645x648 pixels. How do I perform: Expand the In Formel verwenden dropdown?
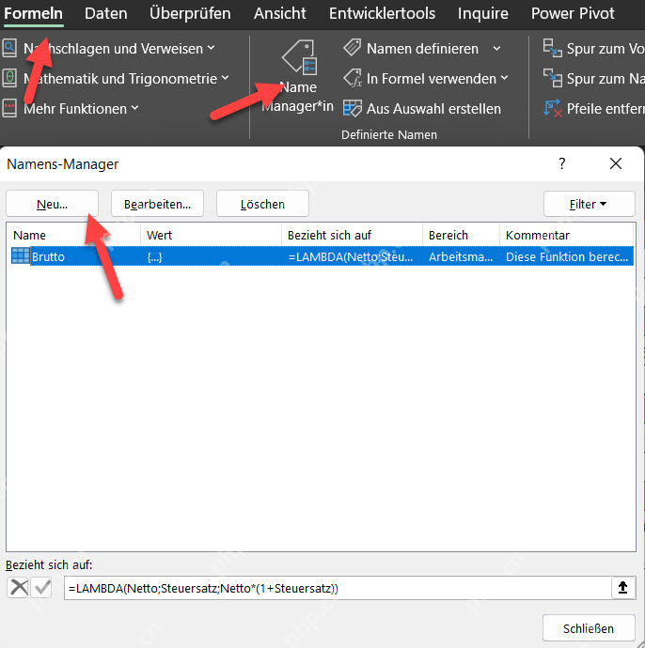click(x=504, y=78)
